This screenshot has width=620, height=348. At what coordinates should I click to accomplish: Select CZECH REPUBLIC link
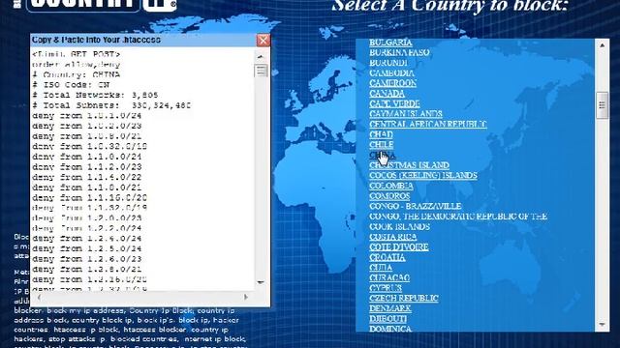[x=404, y=299]
